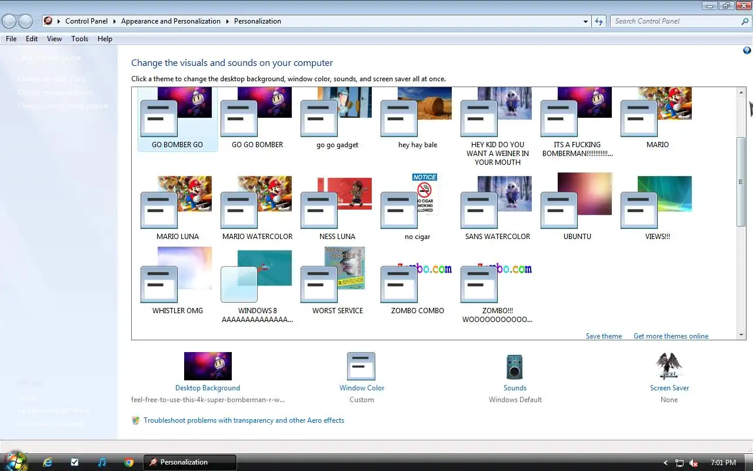
Task: Click the Screen Saver link text
Action: (x=669, y=388)
